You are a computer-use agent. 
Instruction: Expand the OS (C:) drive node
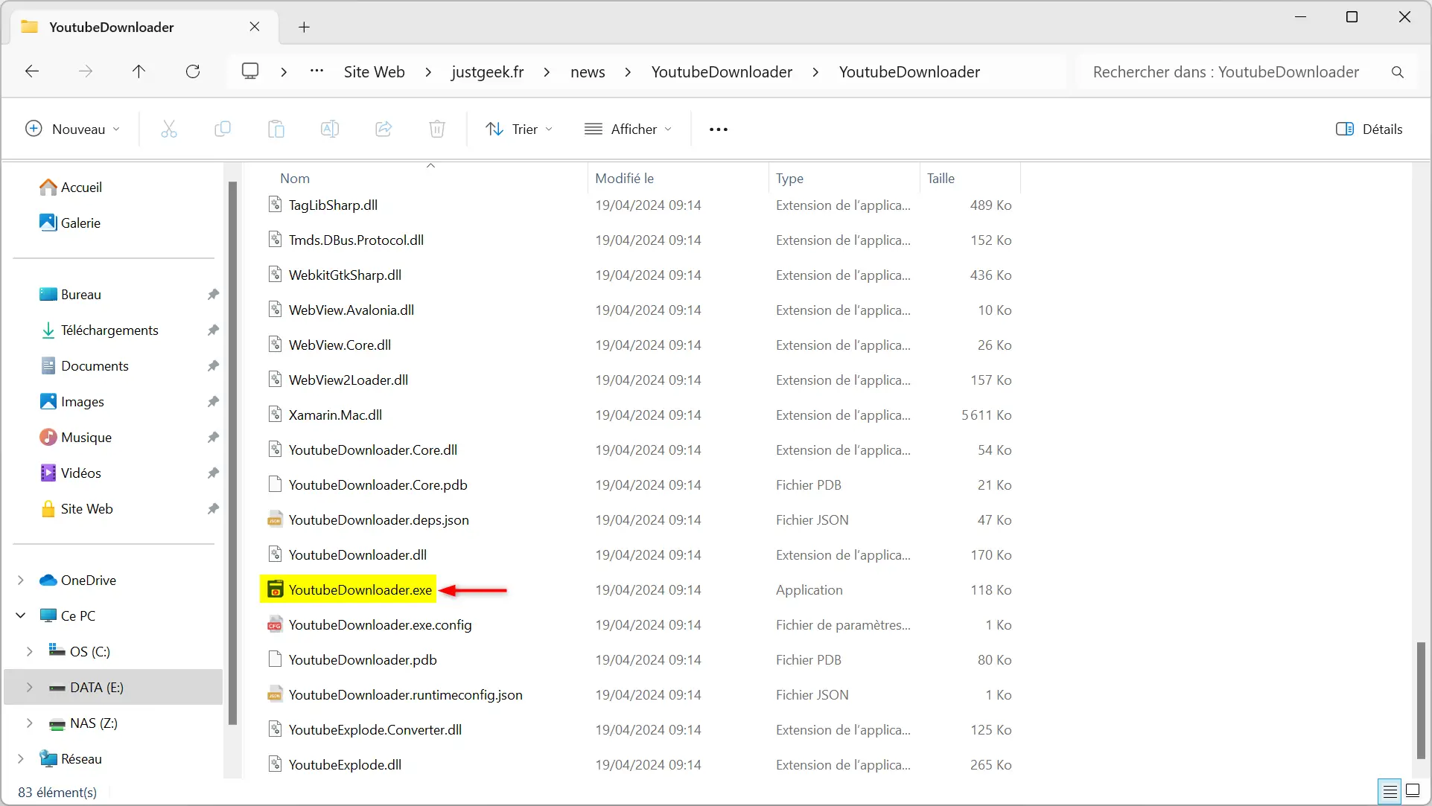click(x=30, y=652)
